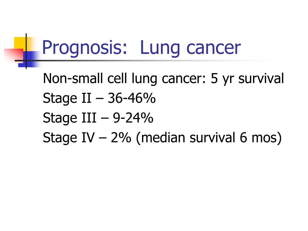Click the '36-46%' value
Image resolution: width=308 pixels, height=231 pixels.
tap(132, 98)
